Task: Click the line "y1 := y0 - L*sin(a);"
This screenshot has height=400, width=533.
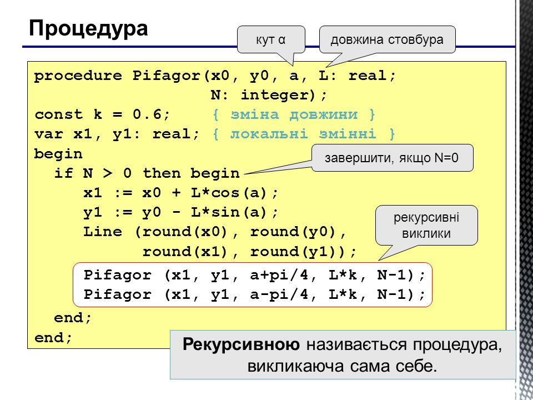Action: point(181,213)
